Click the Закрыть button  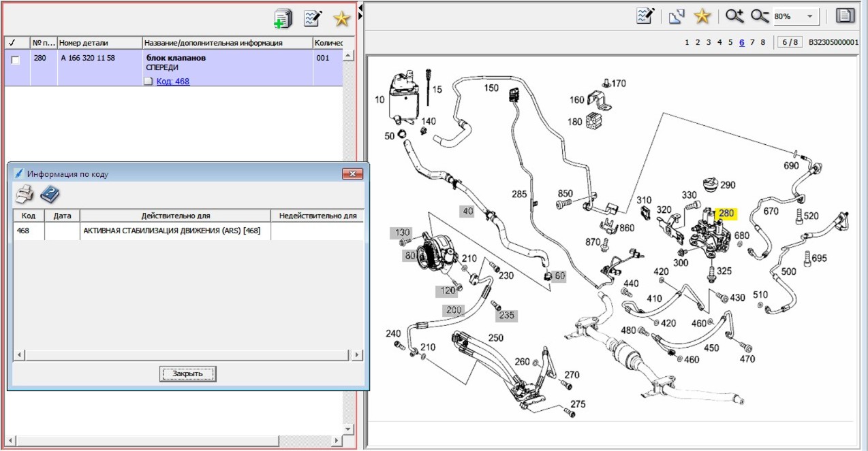(187, 373)
